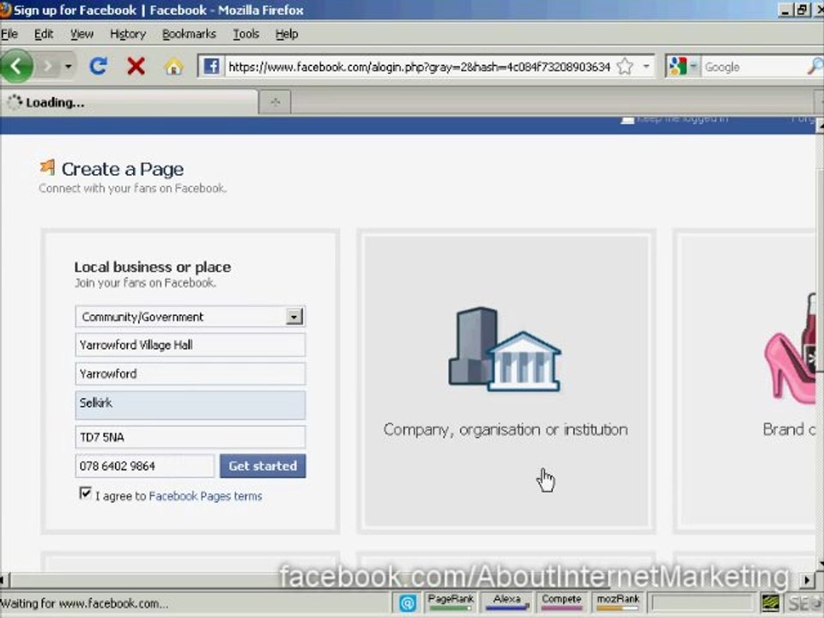Screen dimensions: 824x618
Task: Select the Loading... tab
Action: click(129, 102)
